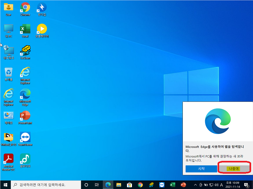Image resolution: width=253 pixels, height=189 pixels.
Task: Open the network tray icon
Action: (211, 185)
